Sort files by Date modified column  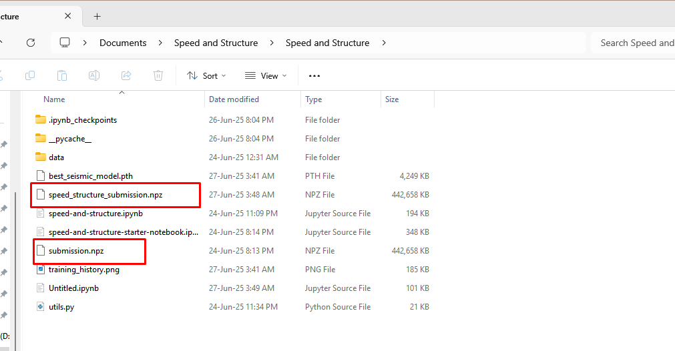234,99
